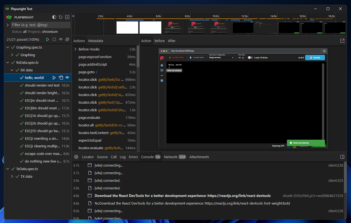Click into the test Filter text field
Image resolution: width=351 pixels, height=223 pixels.
(41, 25)
